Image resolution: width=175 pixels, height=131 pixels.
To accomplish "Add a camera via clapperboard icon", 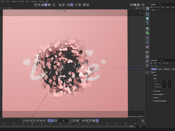I will (x=147, y=57).
